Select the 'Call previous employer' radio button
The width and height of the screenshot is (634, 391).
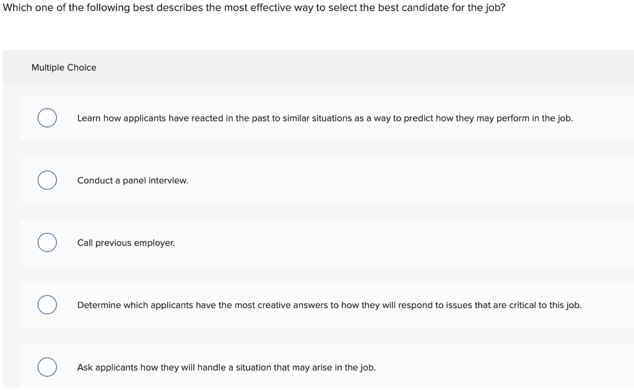[47, 242]
